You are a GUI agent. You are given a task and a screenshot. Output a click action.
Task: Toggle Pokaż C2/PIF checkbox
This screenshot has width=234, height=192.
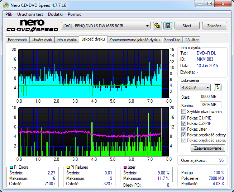tap(183, 123)
